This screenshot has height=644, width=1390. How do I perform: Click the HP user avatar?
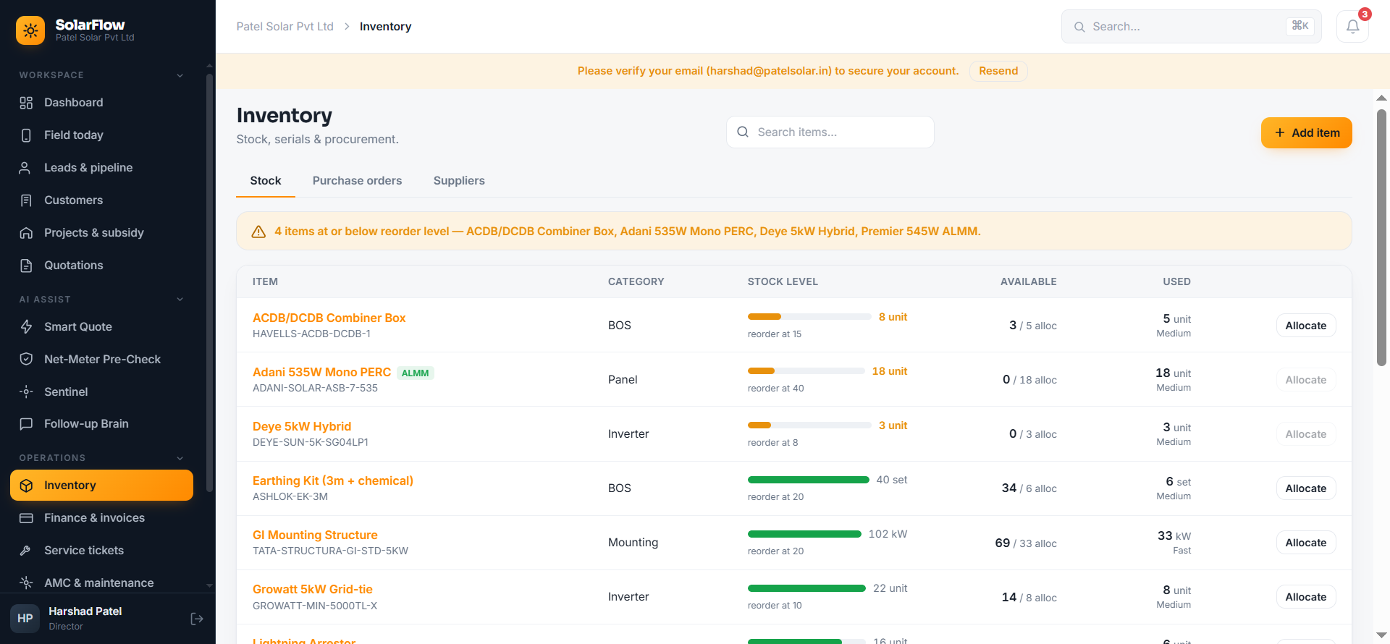[25, 619]
